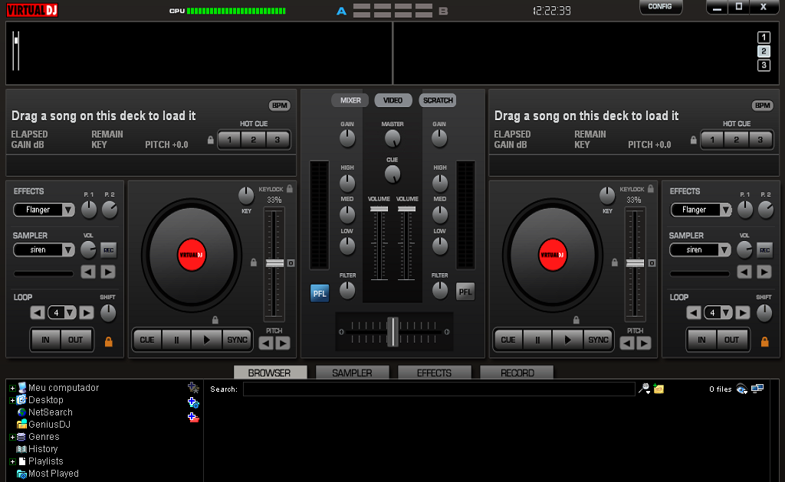Viewport: 785px width, 482px height.
Task: Double the right loop length
Action: click(x=742, y=313)
